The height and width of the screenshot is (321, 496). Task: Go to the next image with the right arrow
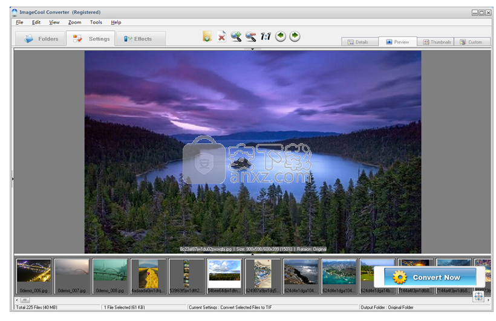295,36
